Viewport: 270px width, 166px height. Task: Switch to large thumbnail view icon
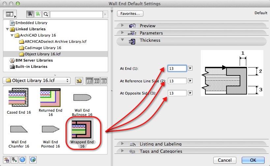89,81
